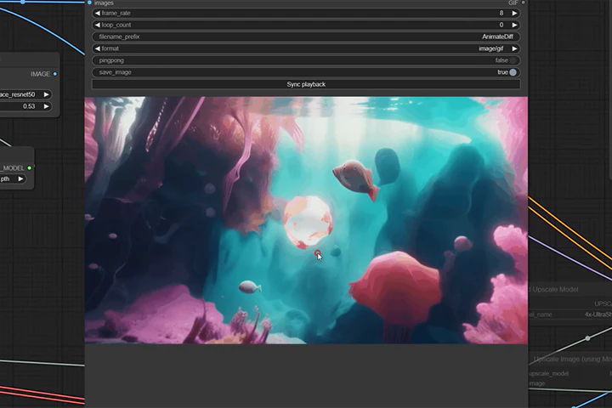Viewport: 612px width, 408px height.
Task: Click the Upscale Model node title
Action: click(555, 289)
